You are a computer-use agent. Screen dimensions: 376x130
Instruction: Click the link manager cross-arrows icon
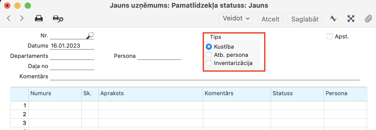click(x=351, y=19)
